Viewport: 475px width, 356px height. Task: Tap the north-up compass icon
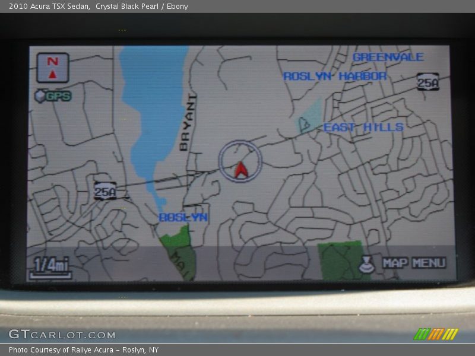click(53, 68)
